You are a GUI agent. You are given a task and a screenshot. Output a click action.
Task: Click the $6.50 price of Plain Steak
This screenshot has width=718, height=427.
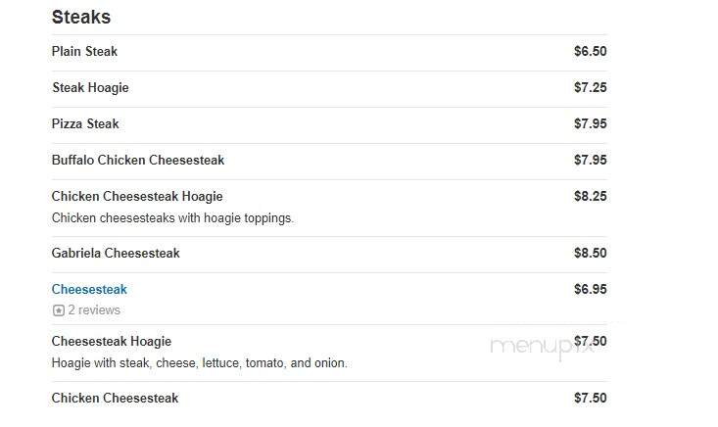[591, 51]
